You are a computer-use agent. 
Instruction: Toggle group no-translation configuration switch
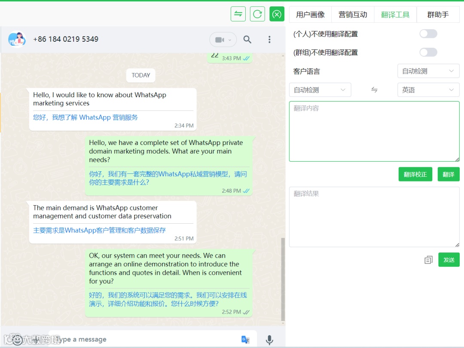(x=428, y=52)
